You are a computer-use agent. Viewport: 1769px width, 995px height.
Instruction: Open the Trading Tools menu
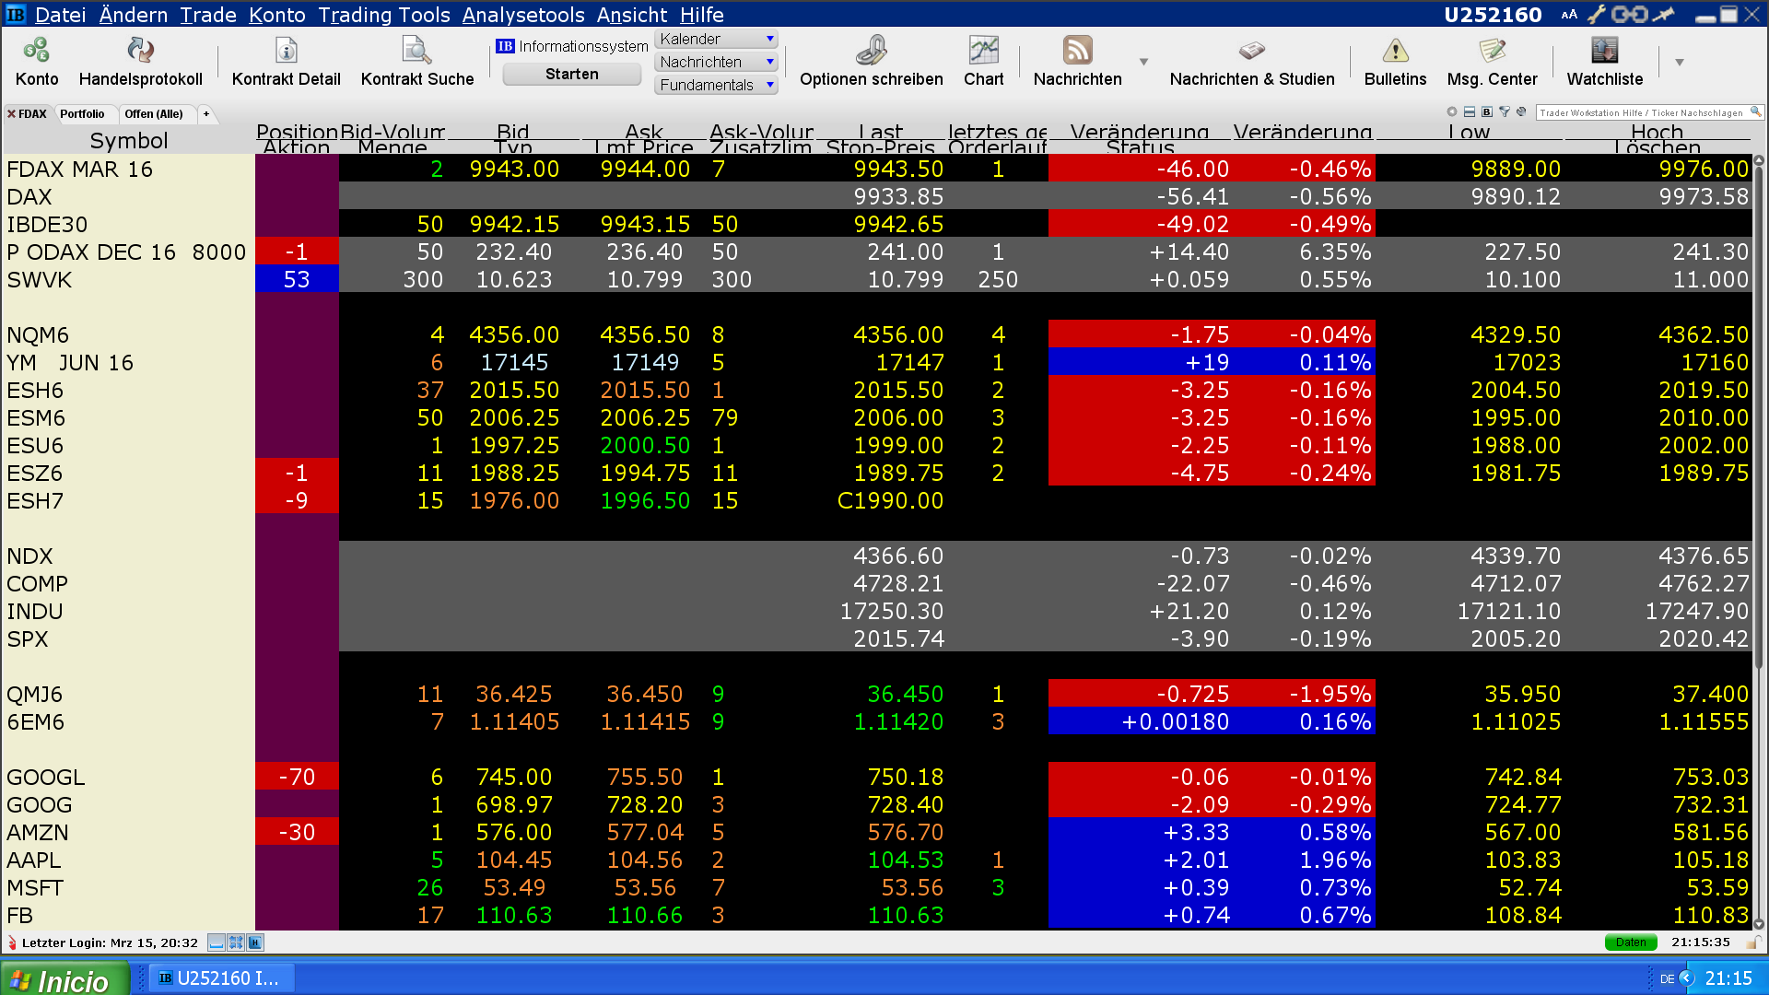383,15
